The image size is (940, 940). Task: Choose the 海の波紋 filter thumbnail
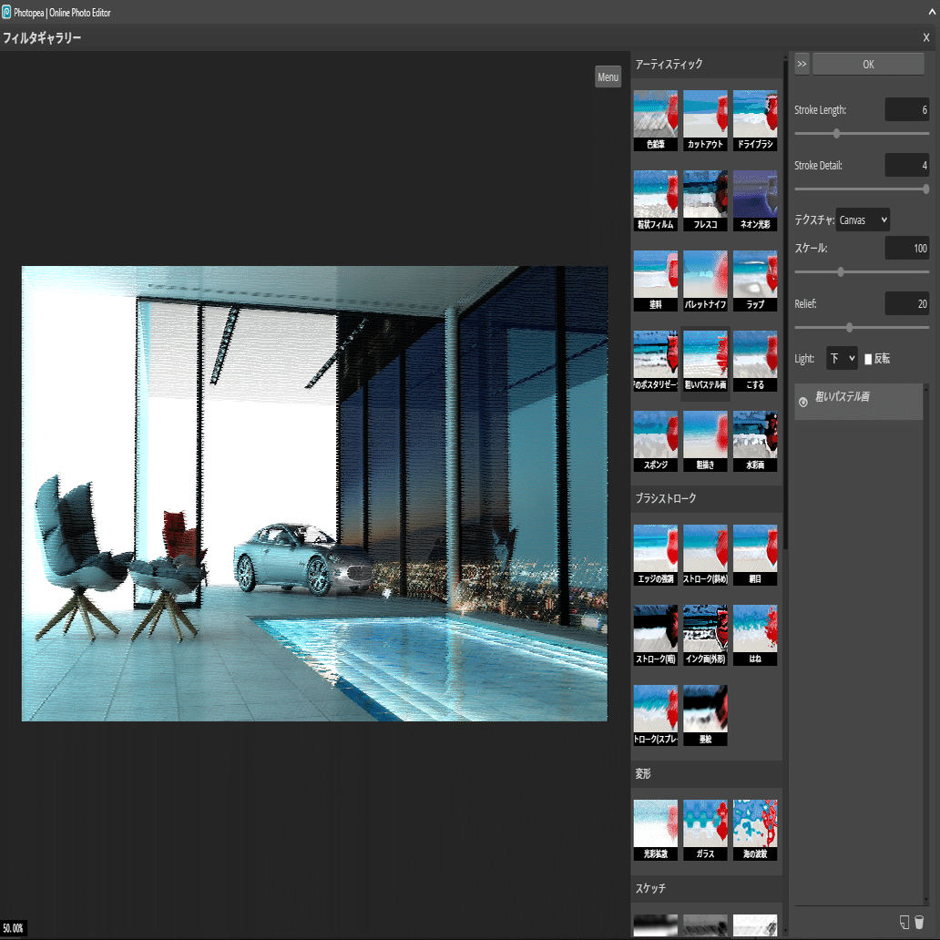pyautogui.click(x=755, y=831)
